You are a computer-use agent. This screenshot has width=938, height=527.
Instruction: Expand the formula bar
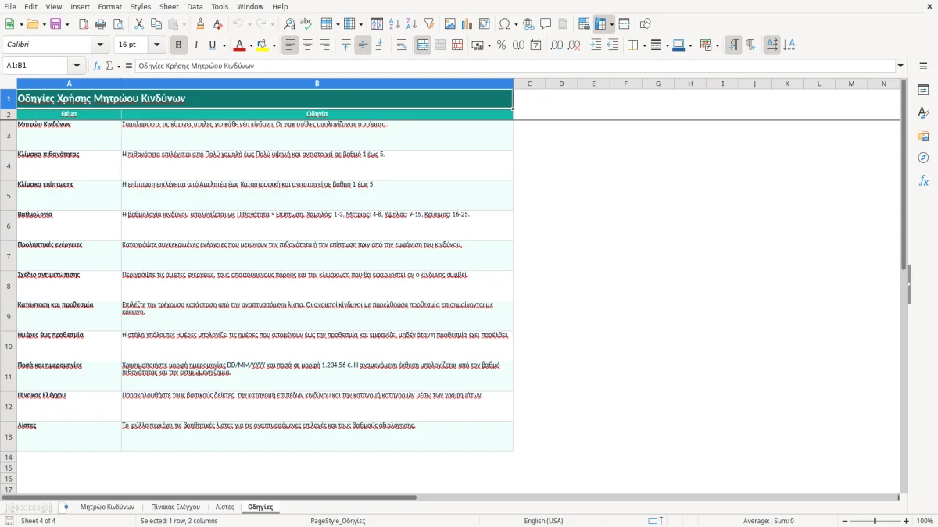900,66
